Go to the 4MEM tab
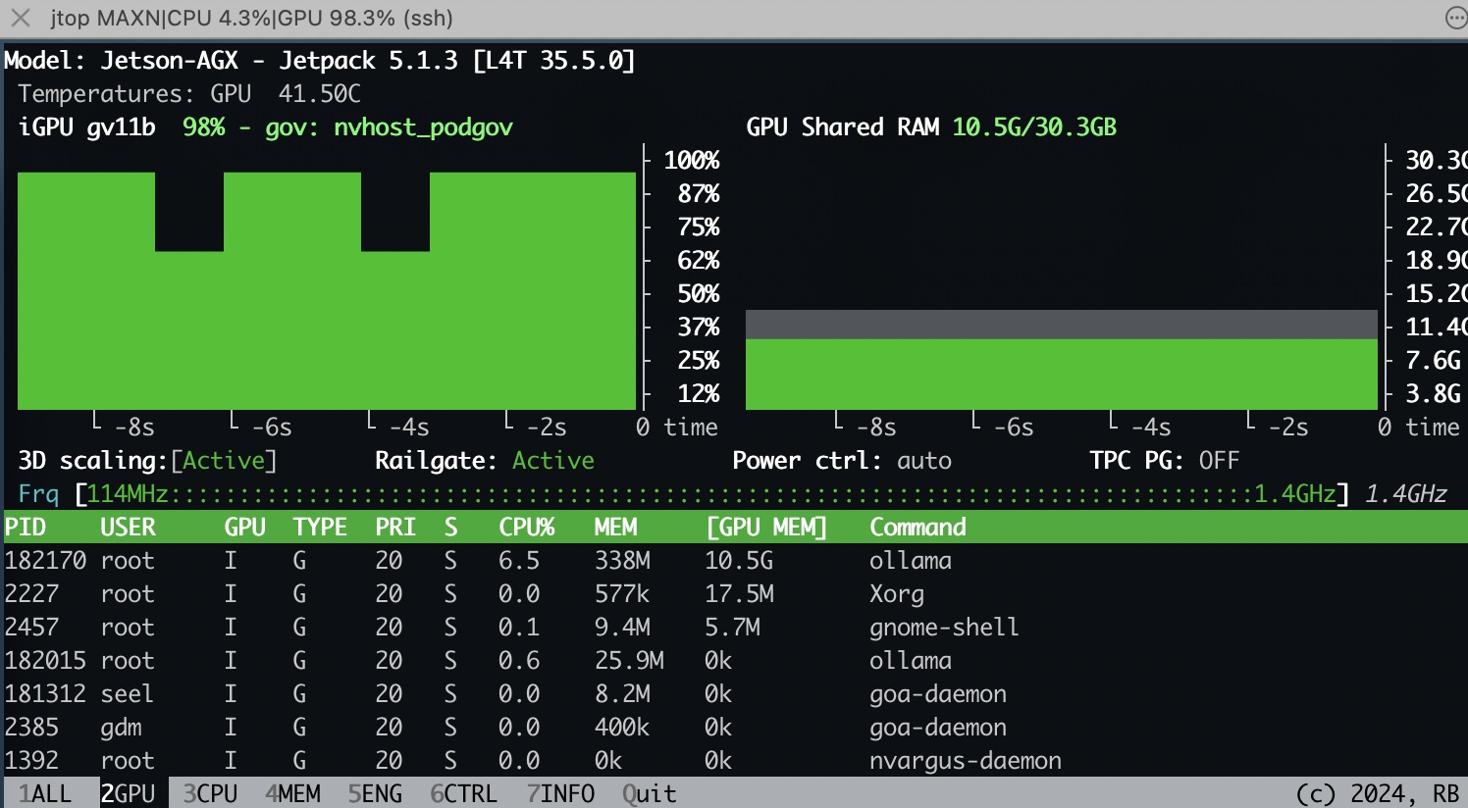Image resolution: width=1468 pixels, height=808 pixels. 292,793
